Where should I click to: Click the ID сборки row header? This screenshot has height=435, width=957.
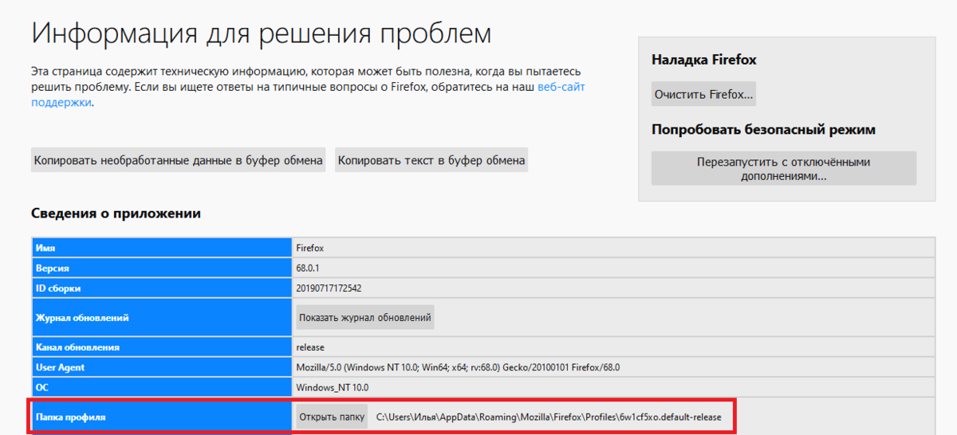[x=162, y=288]
